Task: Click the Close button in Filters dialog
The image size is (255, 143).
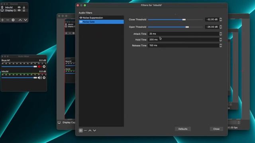Action: pyautogui.click(x=216, y=129)
